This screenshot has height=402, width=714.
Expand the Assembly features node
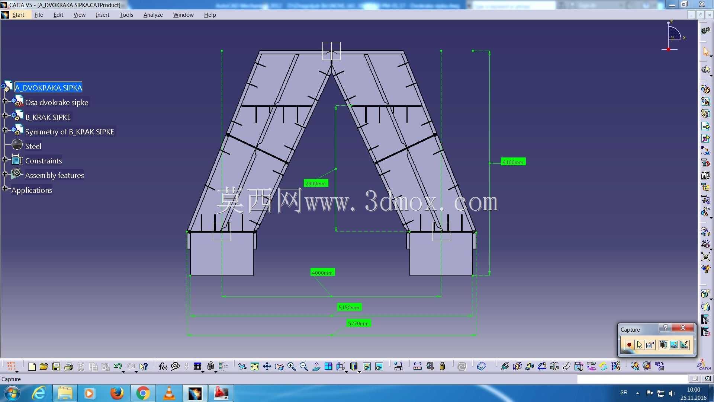(5, 174)
